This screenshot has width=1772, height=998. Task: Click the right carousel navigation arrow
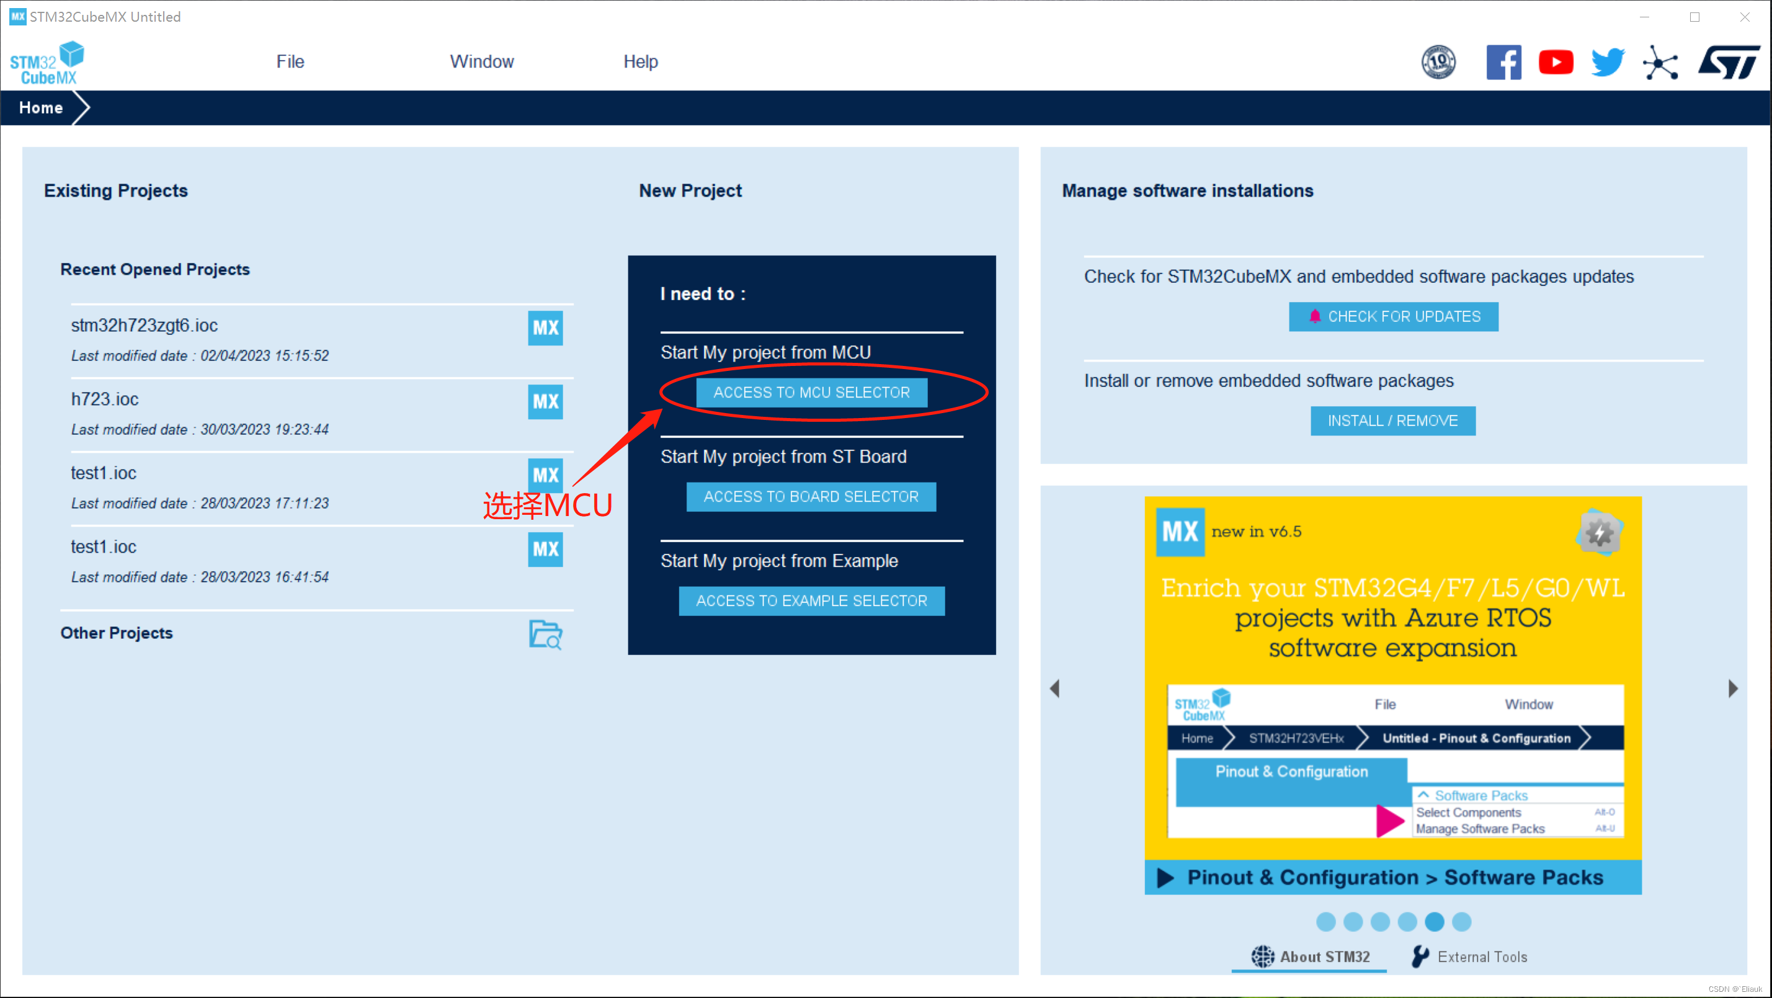(x=1733, y=690)
